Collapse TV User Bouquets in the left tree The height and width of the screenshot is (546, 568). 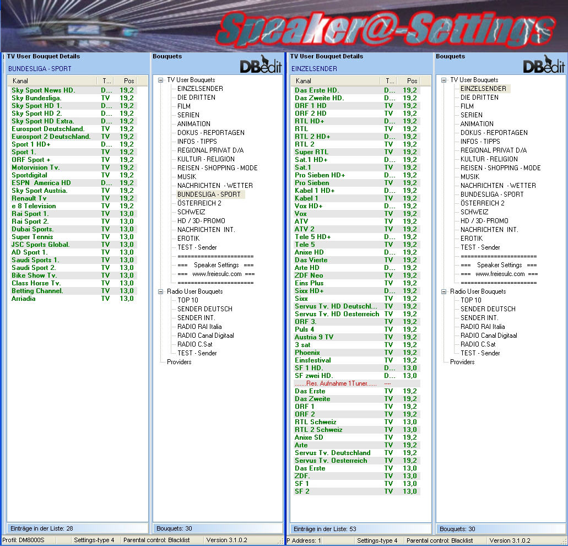[x=160, y=80]
